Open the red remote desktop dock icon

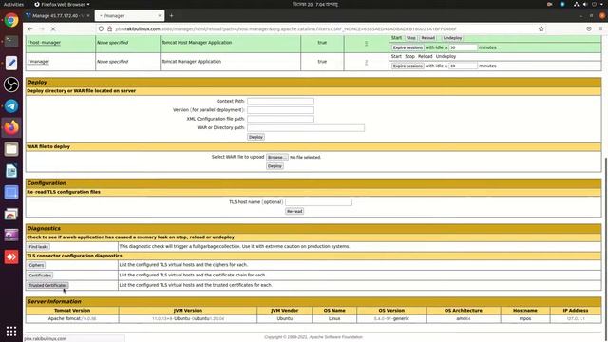click(x=11, y=256)
